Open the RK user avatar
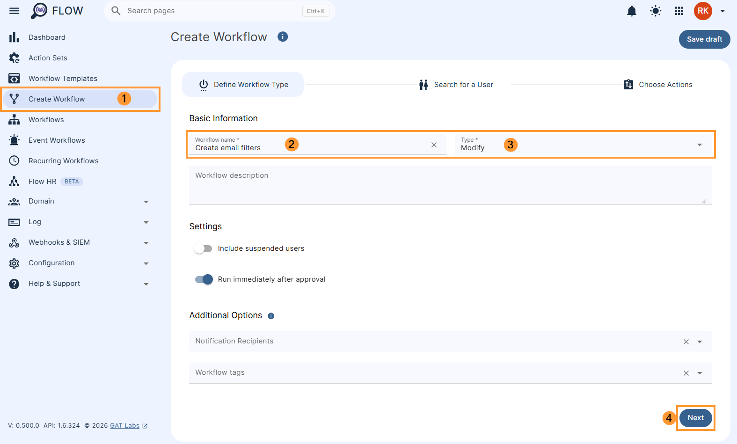This screenshot has width=737, height=444. pos(703,11)
